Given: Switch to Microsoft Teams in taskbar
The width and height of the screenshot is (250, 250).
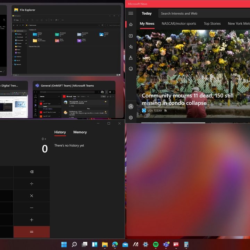Looking at the screenshot, I should (x=166, y=244).
